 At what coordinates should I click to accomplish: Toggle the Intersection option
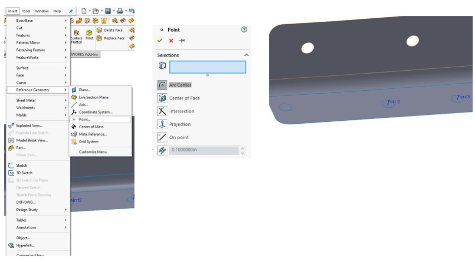[x=162, y=111]
